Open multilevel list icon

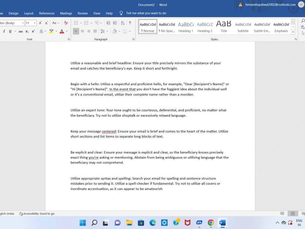(97, 23)
